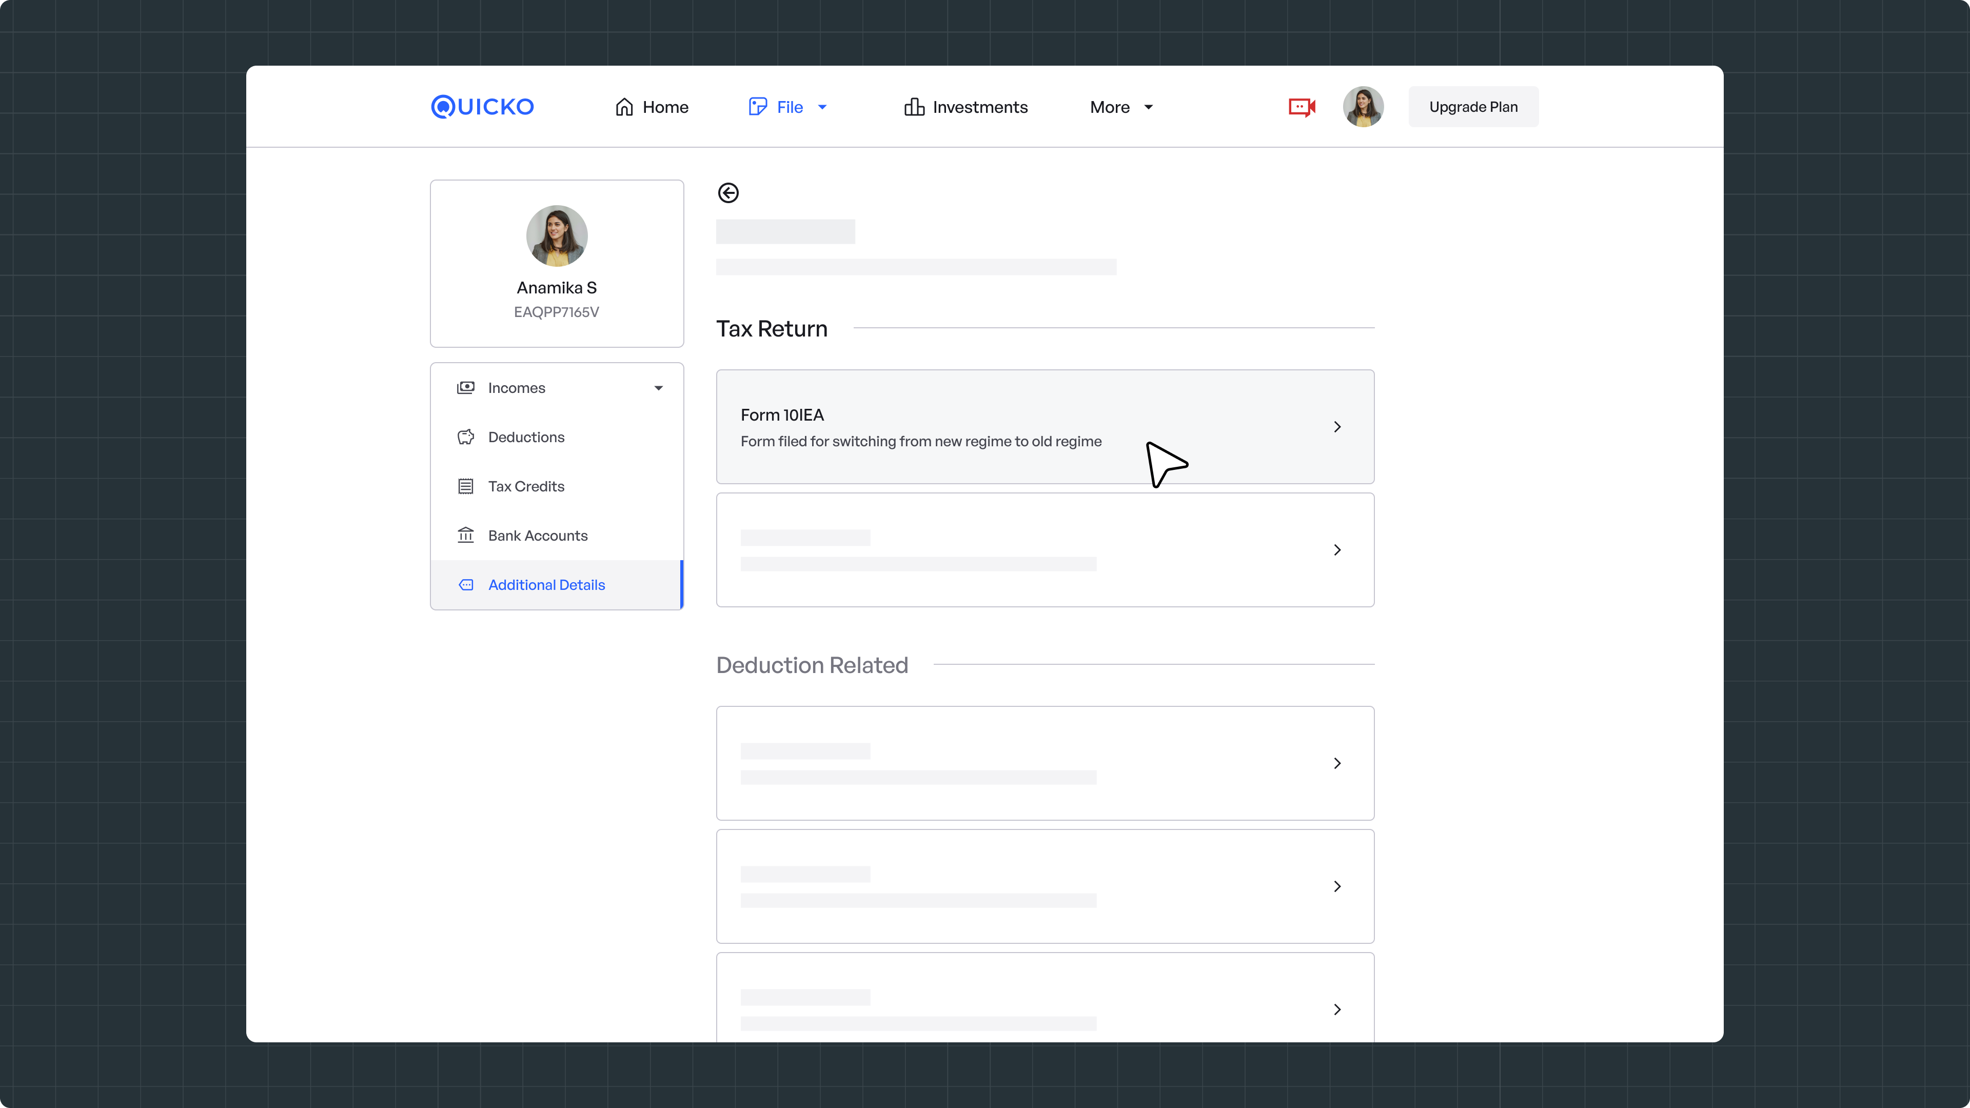Open the Home menu item
The height and width of the screenshot is (1108, 1970).
[665, 107]
